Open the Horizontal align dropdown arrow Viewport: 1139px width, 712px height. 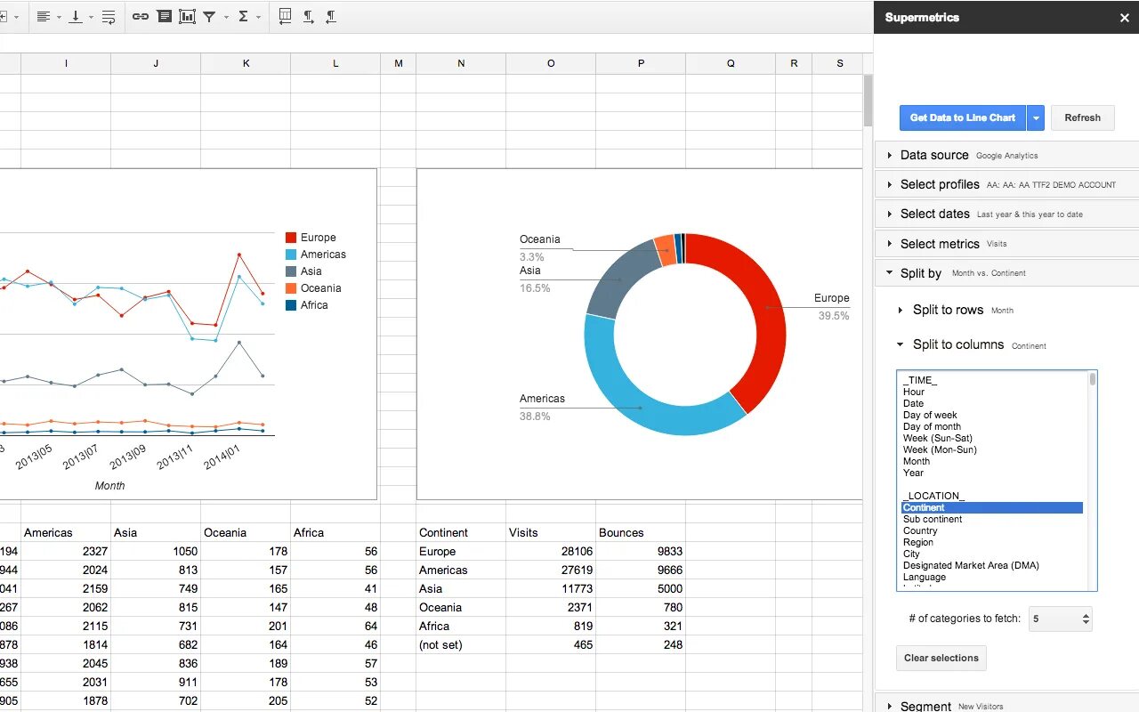(x=58, y=16)
